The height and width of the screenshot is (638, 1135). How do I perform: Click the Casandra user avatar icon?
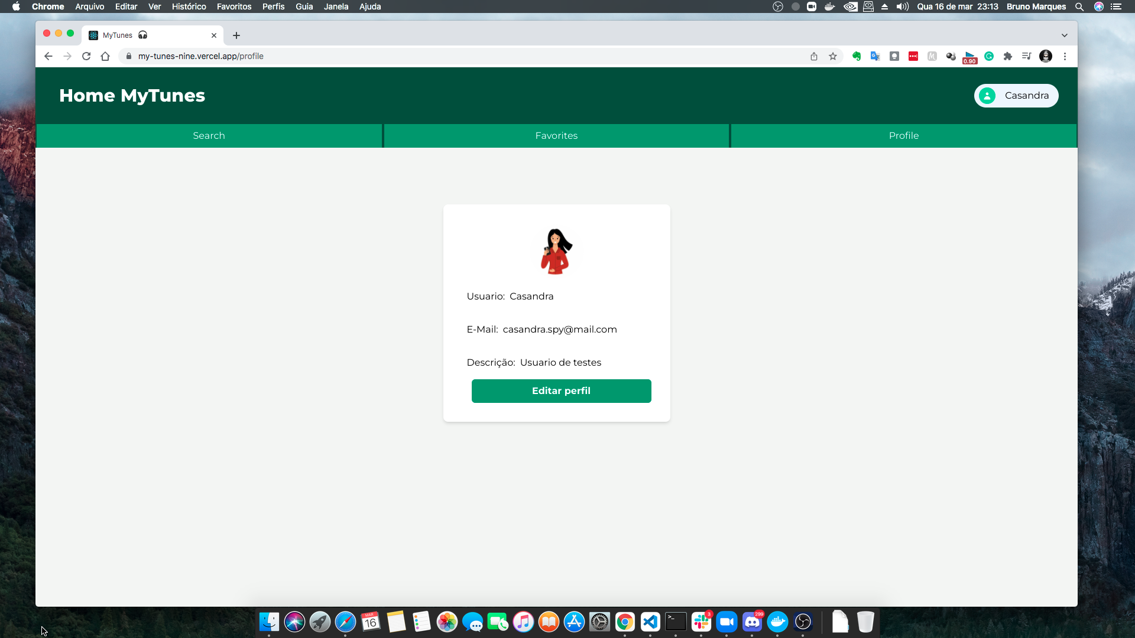987,96
